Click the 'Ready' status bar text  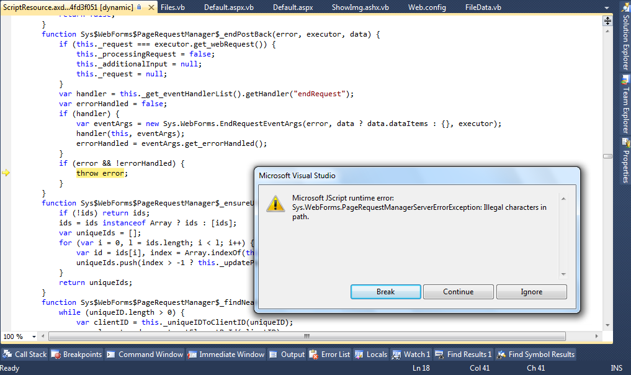click(x=10, y=368)
